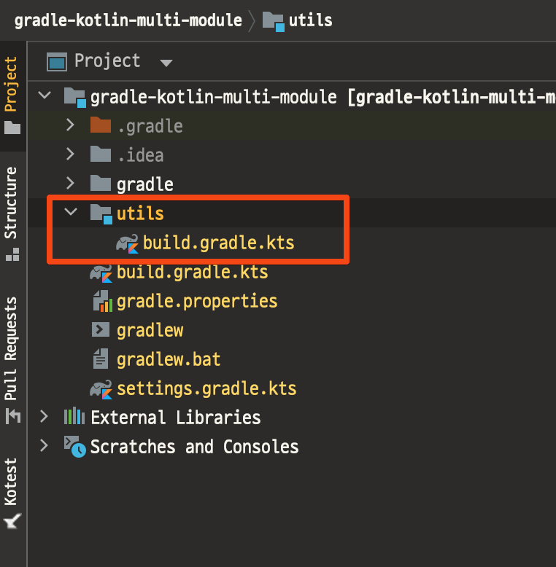Select the utils module in tree
Viewport: 556px width, 567px height.
tap(140, 214)
